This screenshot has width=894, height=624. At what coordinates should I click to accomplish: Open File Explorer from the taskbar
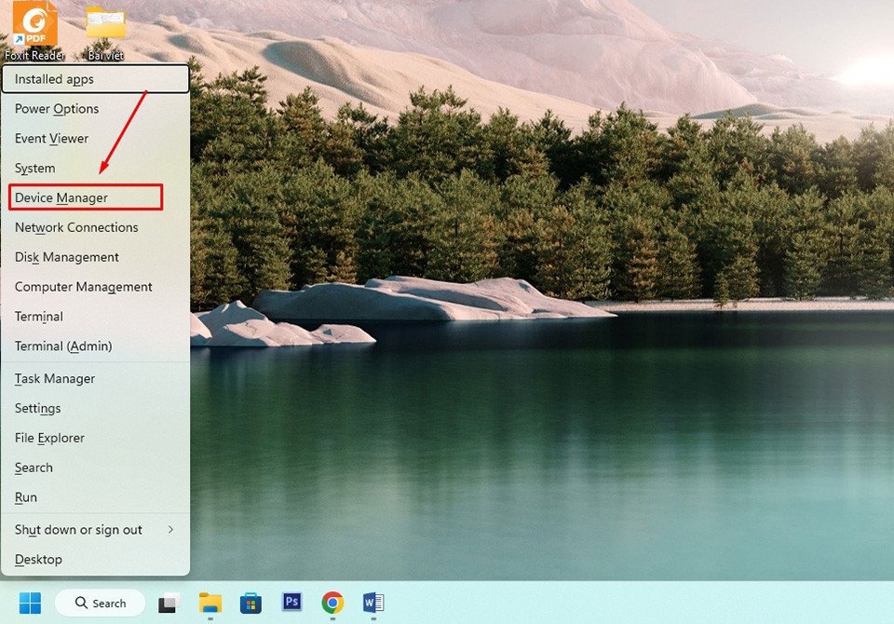pos(210,603)
